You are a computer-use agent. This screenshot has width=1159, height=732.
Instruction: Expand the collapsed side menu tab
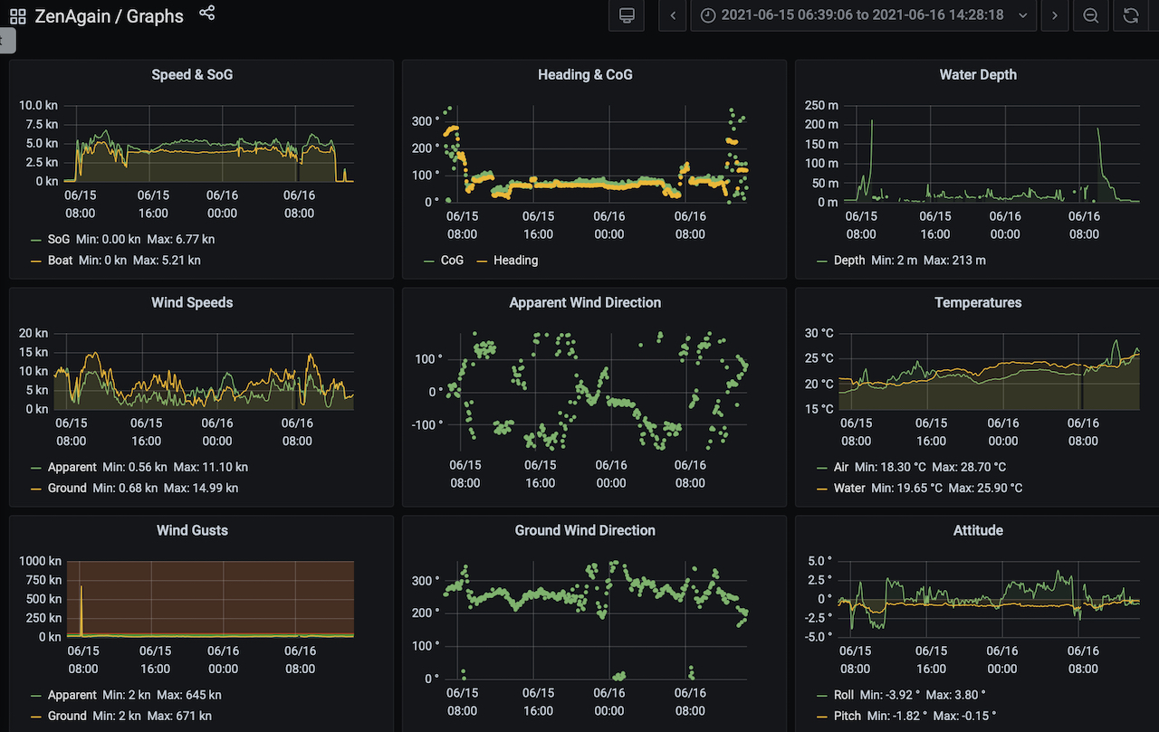(x=7, y=40)
